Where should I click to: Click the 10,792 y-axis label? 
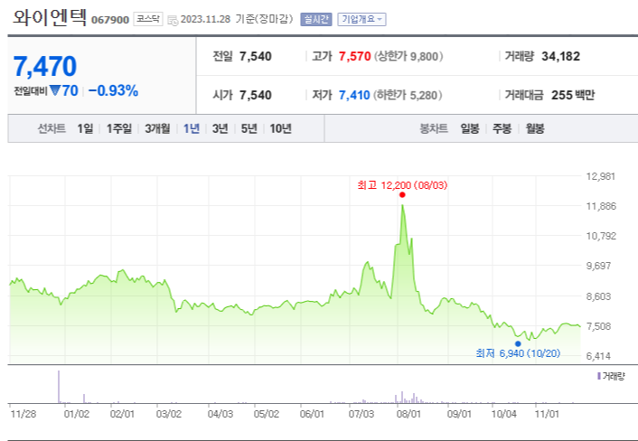point(601,236)
